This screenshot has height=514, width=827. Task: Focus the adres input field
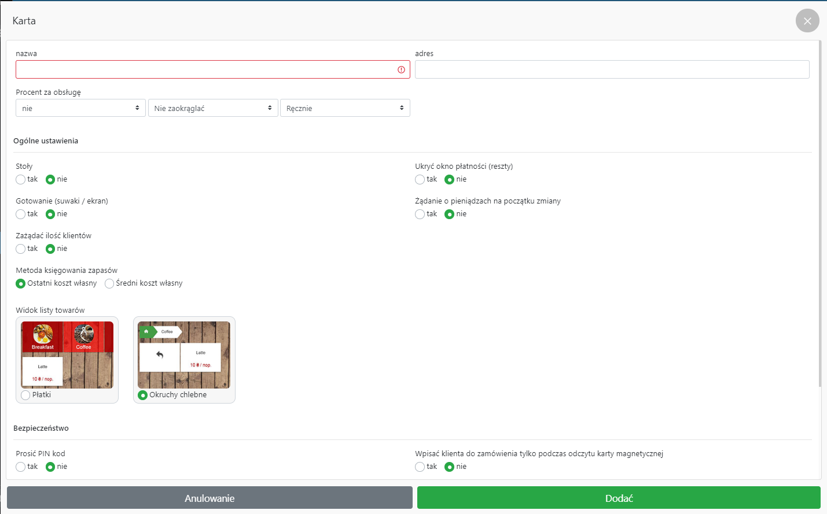(x=612, y=69)
